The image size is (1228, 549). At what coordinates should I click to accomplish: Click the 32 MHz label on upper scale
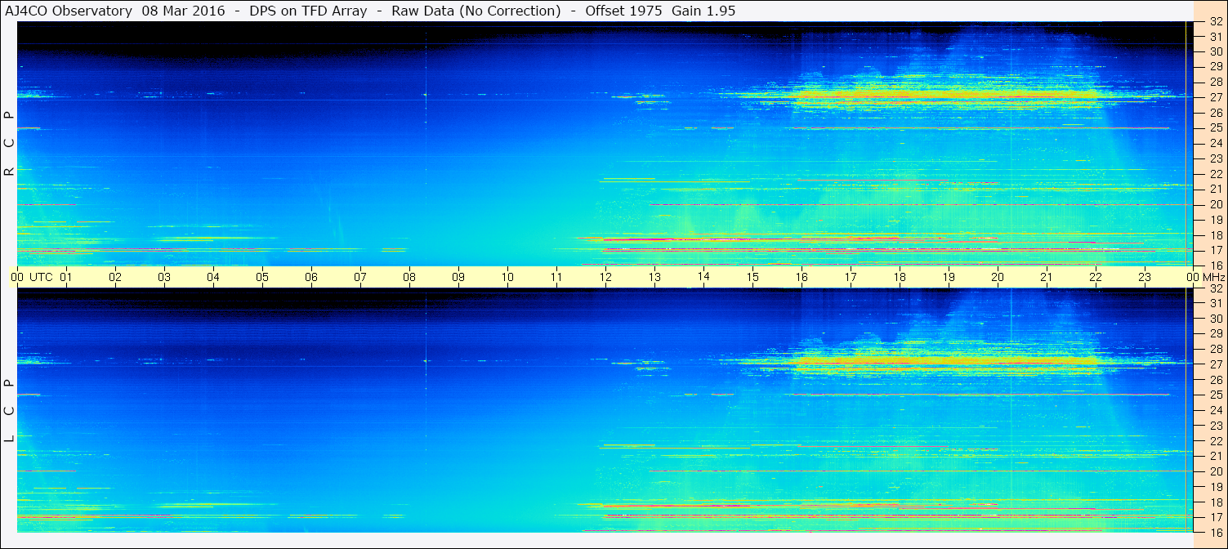(x=1215, y=22)
